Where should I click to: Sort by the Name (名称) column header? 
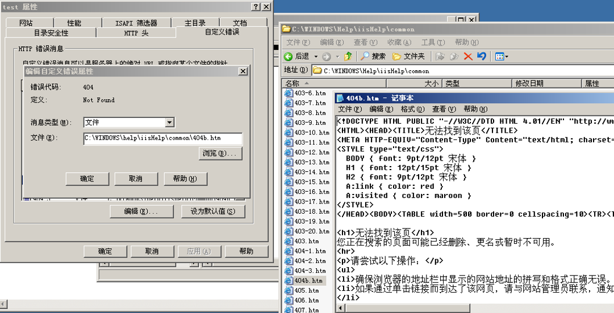[335, 83]
